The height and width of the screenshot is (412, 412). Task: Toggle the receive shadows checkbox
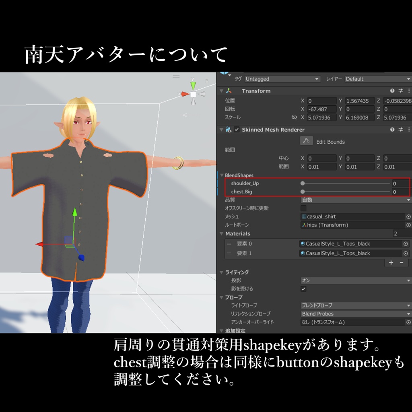(303, 289)
